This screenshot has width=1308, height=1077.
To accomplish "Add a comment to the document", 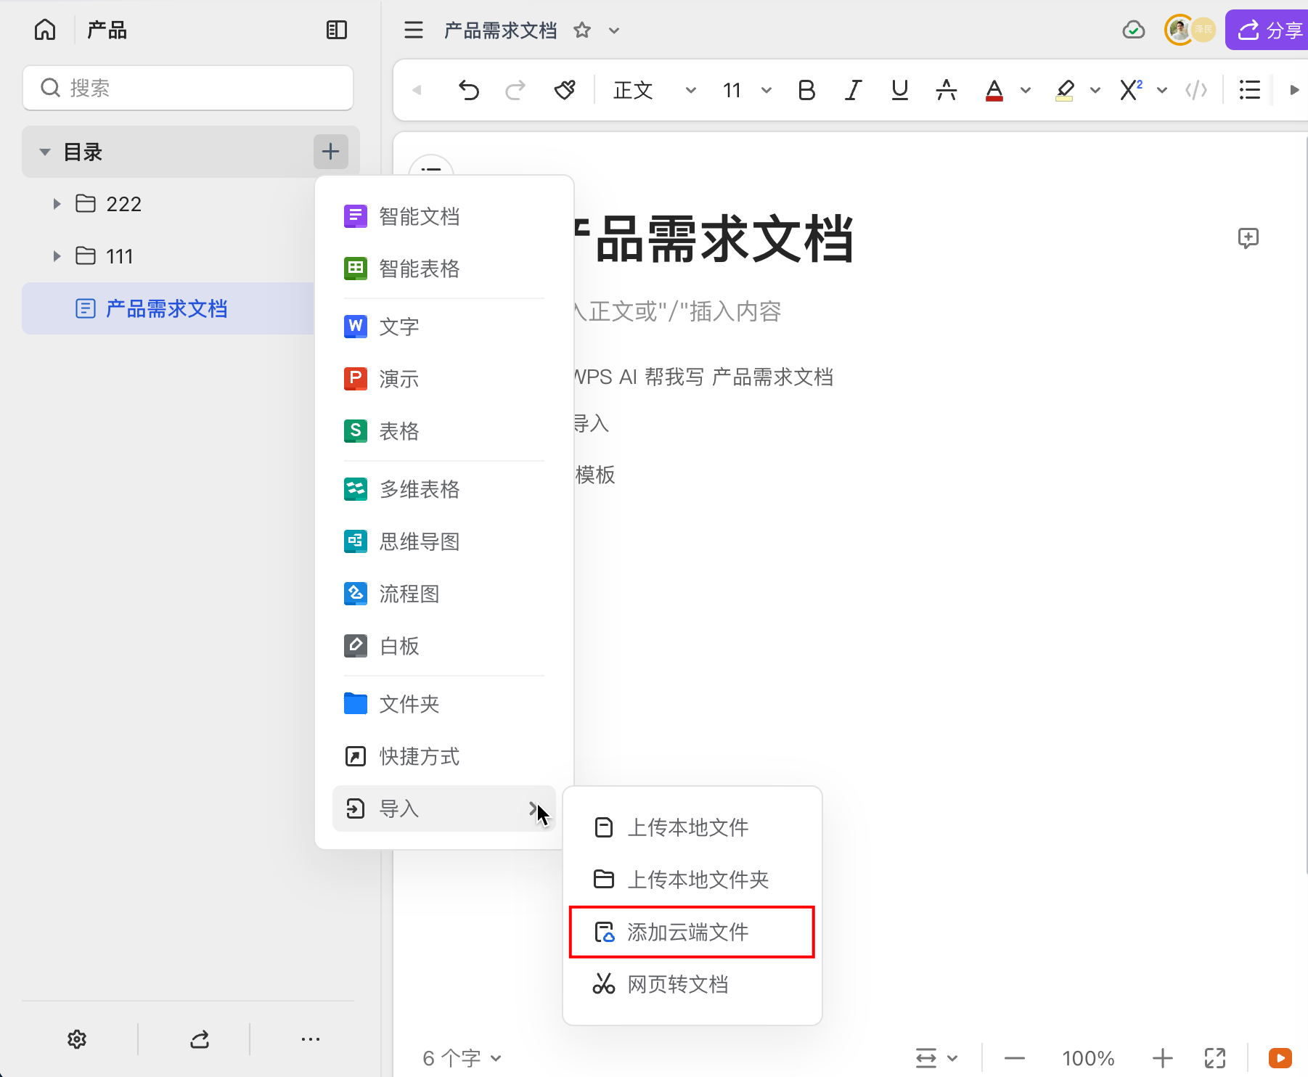I will (1248, 238).
